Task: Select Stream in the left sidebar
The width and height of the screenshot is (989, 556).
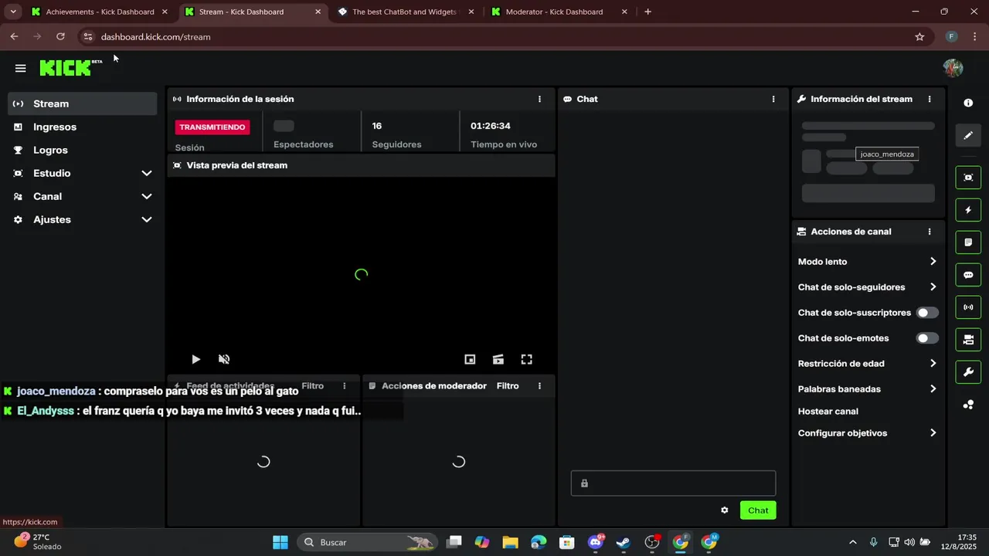Action: pos(82,103)
